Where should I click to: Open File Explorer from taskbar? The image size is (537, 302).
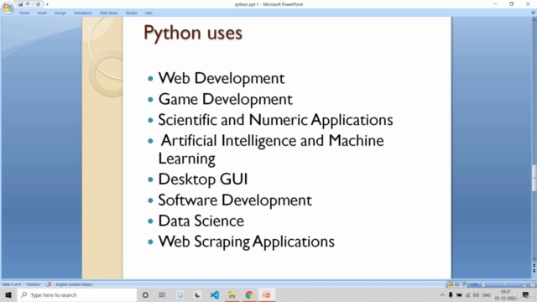(x=232, y=294)
